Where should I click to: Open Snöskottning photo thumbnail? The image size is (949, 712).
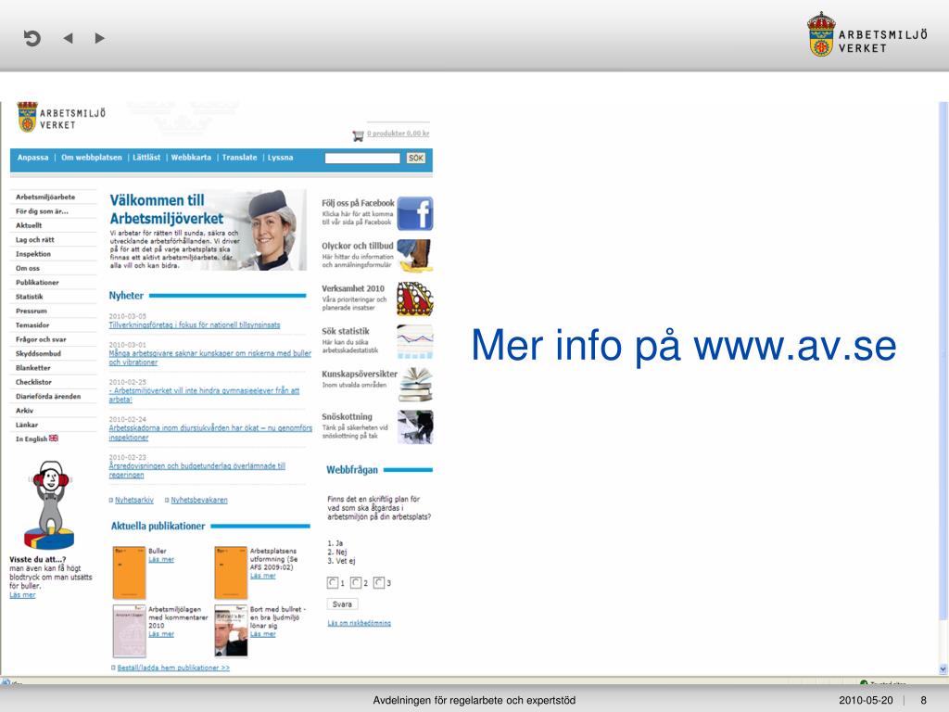point(415,426)
